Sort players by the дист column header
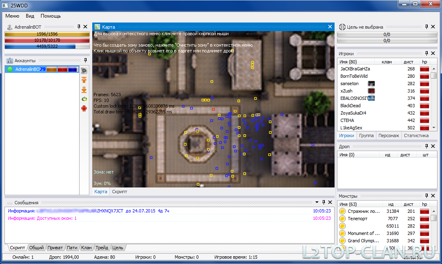442x264 pixels. point(408,62)
